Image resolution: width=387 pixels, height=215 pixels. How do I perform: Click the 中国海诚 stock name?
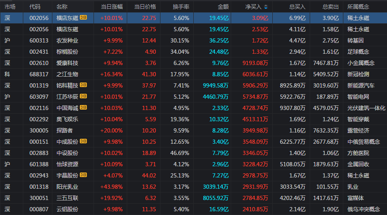click(x=67, y=108)
